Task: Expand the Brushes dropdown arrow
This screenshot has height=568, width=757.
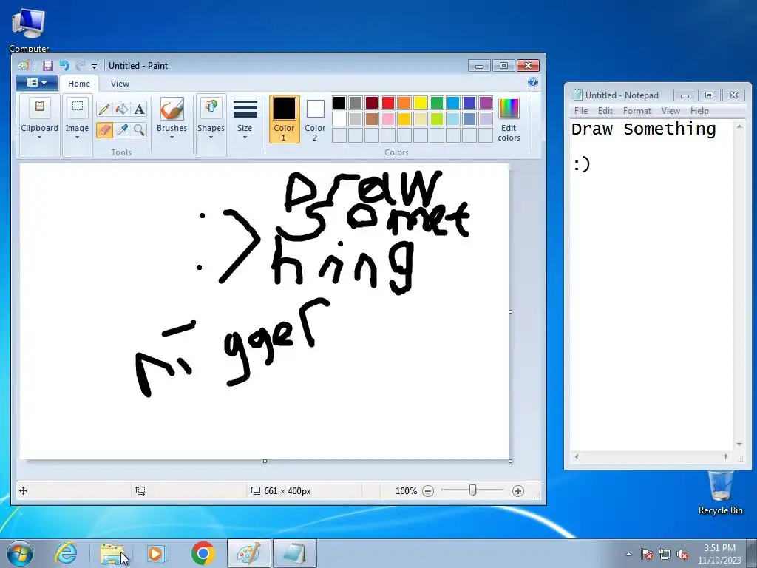Action: 172,137
